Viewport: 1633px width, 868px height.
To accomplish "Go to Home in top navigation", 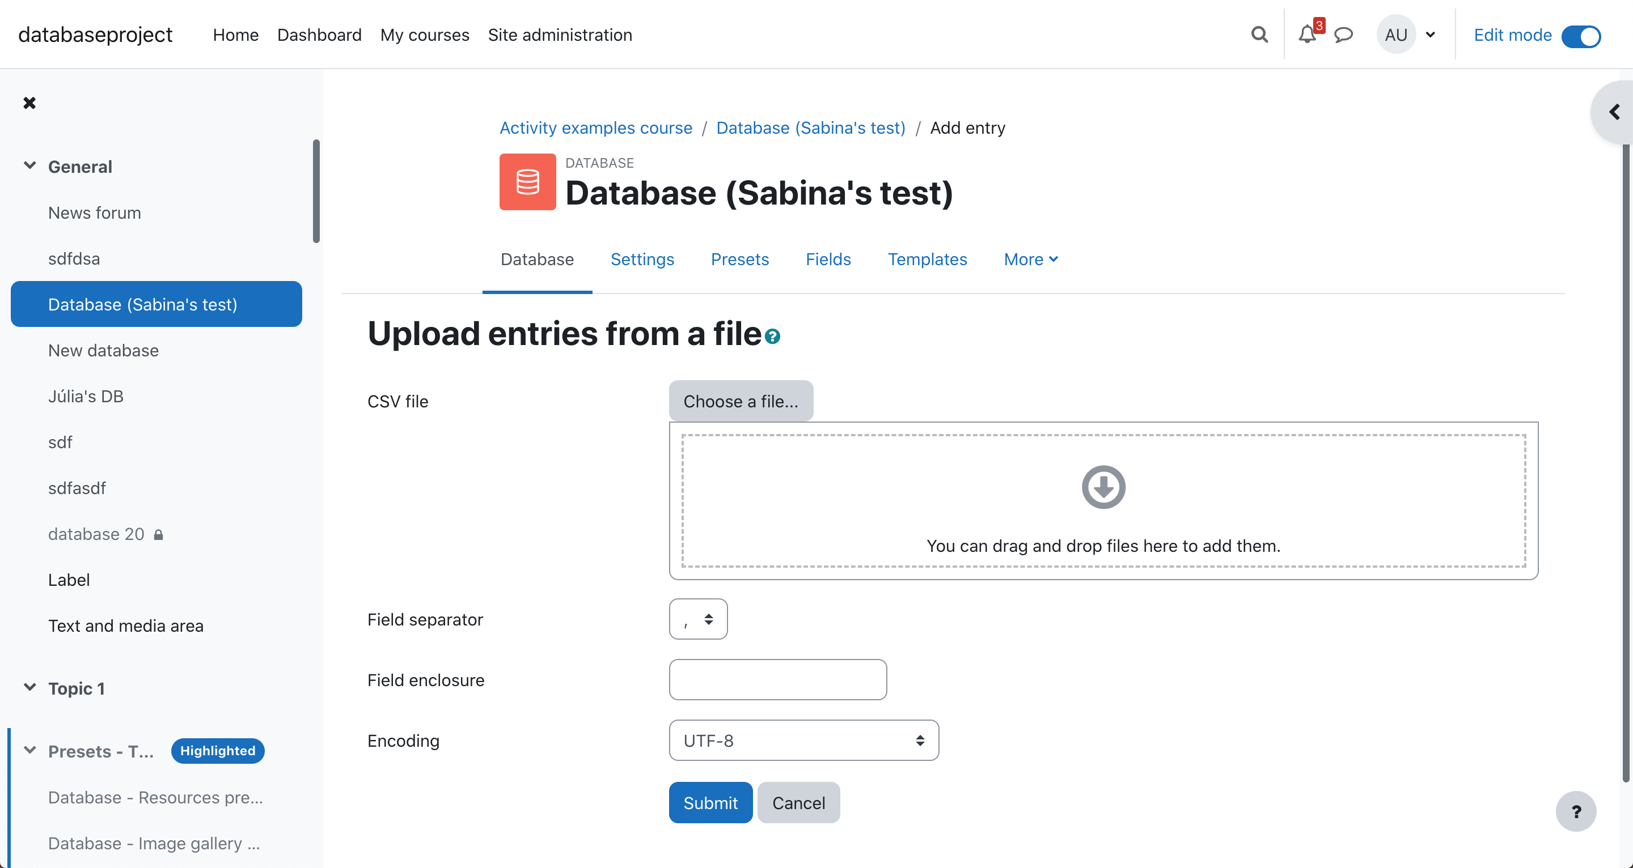I will coord(236,35).
